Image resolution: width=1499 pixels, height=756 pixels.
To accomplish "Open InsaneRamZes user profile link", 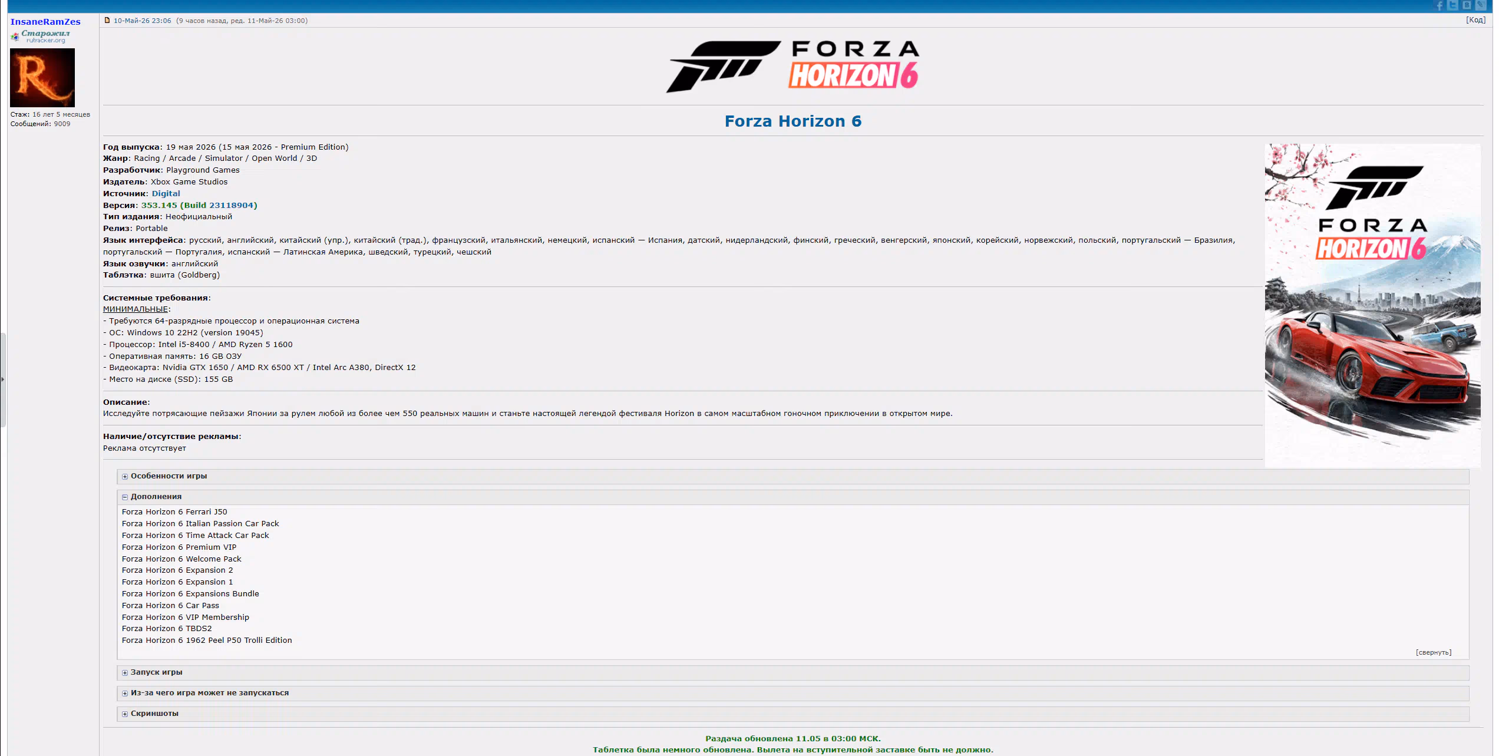I will click(45, 22).
